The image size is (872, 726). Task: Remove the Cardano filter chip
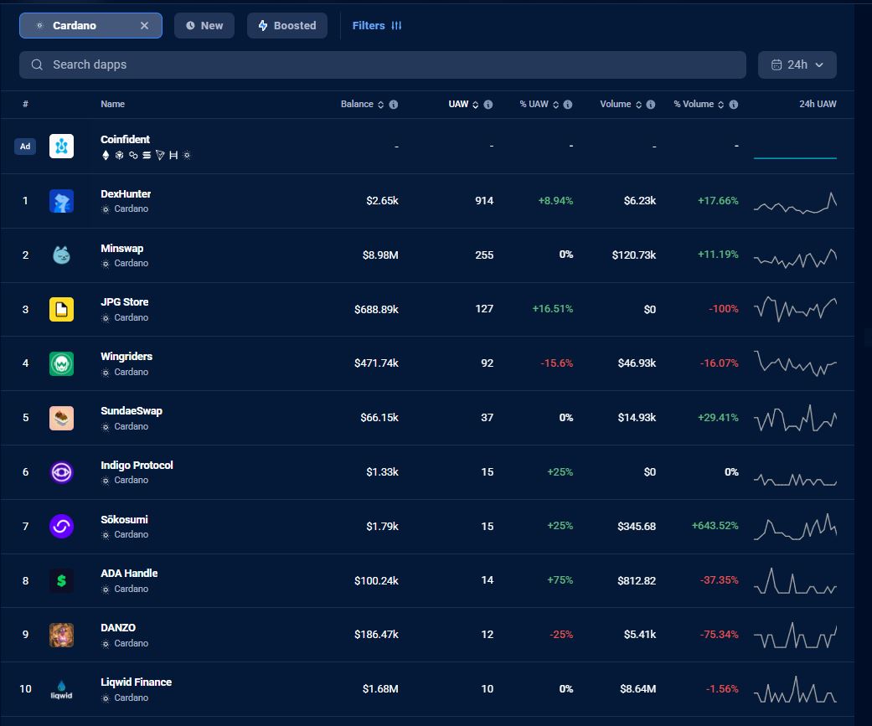pyautogui.click(x=145, y=26)
